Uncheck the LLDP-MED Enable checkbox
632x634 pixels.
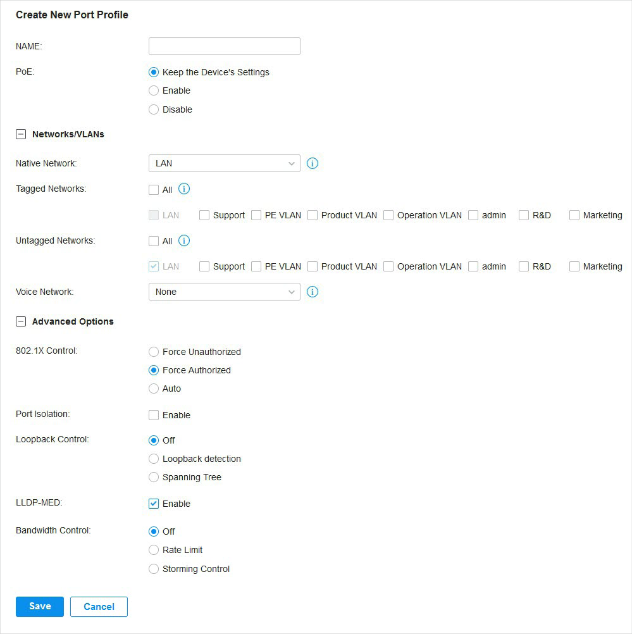(x=154, y=504)
